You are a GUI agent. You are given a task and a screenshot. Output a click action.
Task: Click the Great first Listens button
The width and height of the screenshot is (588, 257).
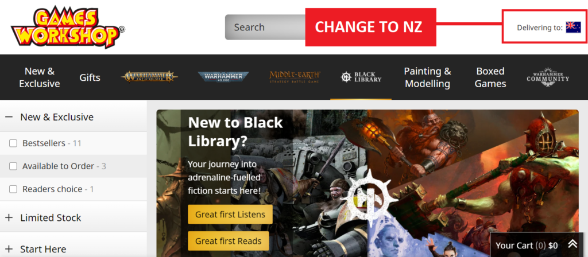230,215
